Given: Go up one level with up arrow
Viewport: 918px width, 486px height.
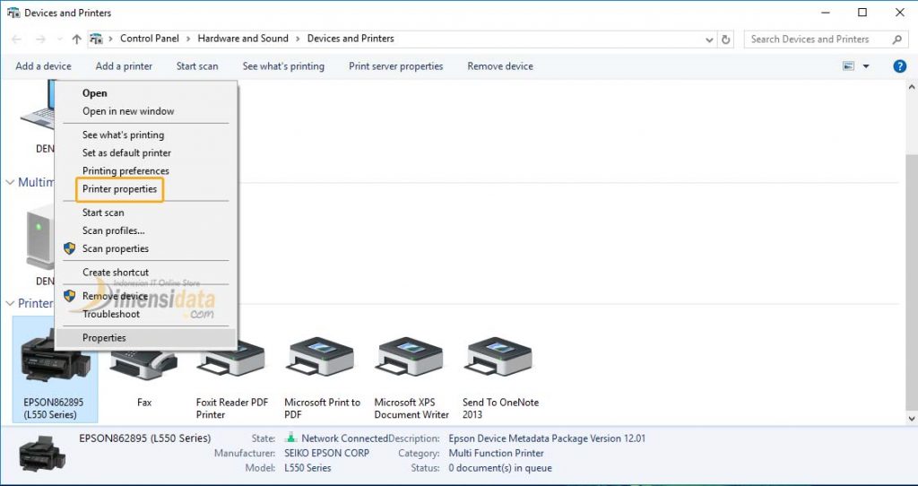Looking at the screenshot, I should coord(77,39).
